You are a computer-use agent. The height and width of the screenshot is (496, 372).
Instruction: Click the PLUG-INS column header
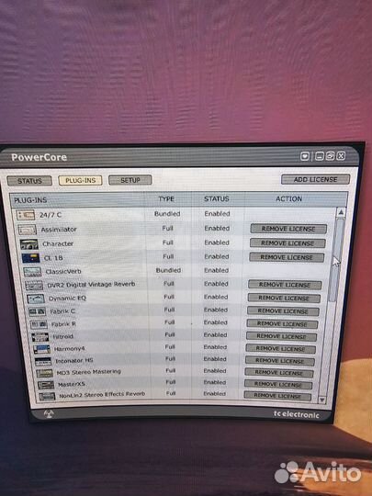(30, 200)
